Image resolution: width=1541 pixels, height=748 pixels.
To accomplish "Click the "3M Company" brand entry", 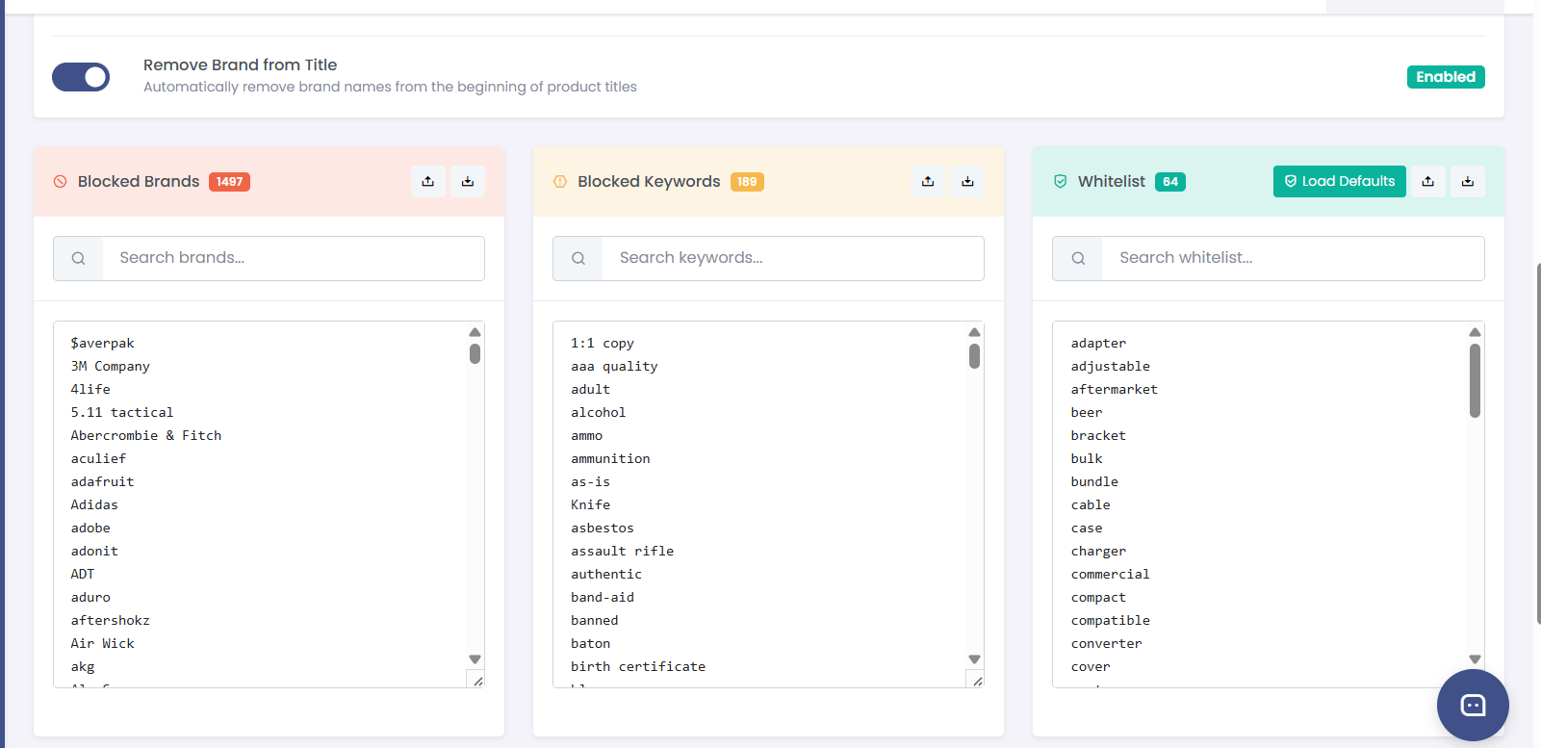I will tap(110, 367).
